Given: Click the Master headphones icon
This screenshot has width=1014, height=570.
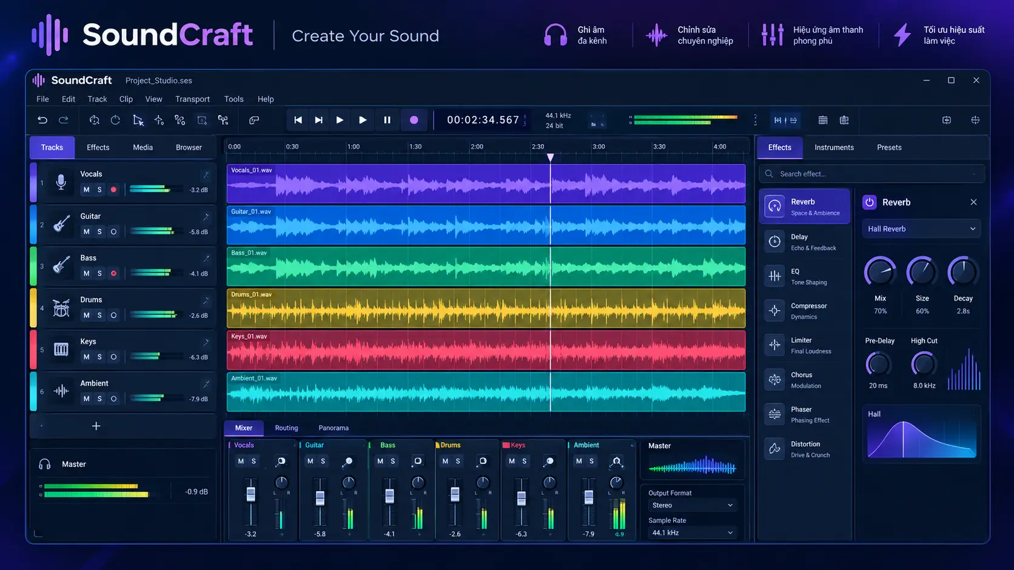Looking at the screenshot, I should coord(45,464).
